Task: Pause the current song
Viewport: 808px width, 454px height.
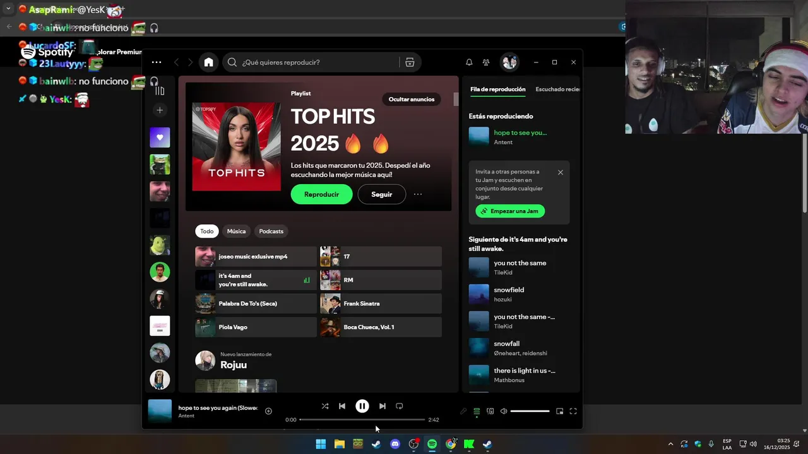Action: [x=362, y=407]
